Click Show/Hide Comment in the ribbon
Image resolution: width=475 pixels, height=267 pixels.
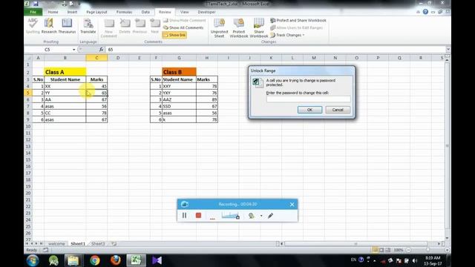tap(185, 20)
